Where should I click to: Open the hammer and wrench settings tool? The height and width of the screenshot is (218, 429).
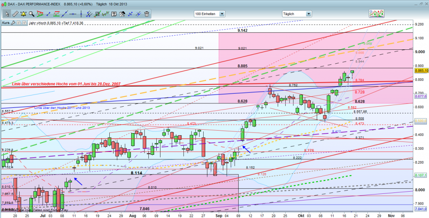click(x=122, y=13)
